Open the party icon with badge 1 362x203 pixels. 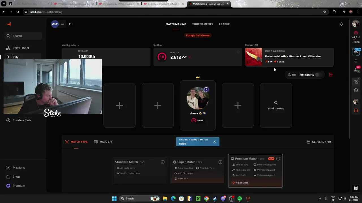coord(356,81)
